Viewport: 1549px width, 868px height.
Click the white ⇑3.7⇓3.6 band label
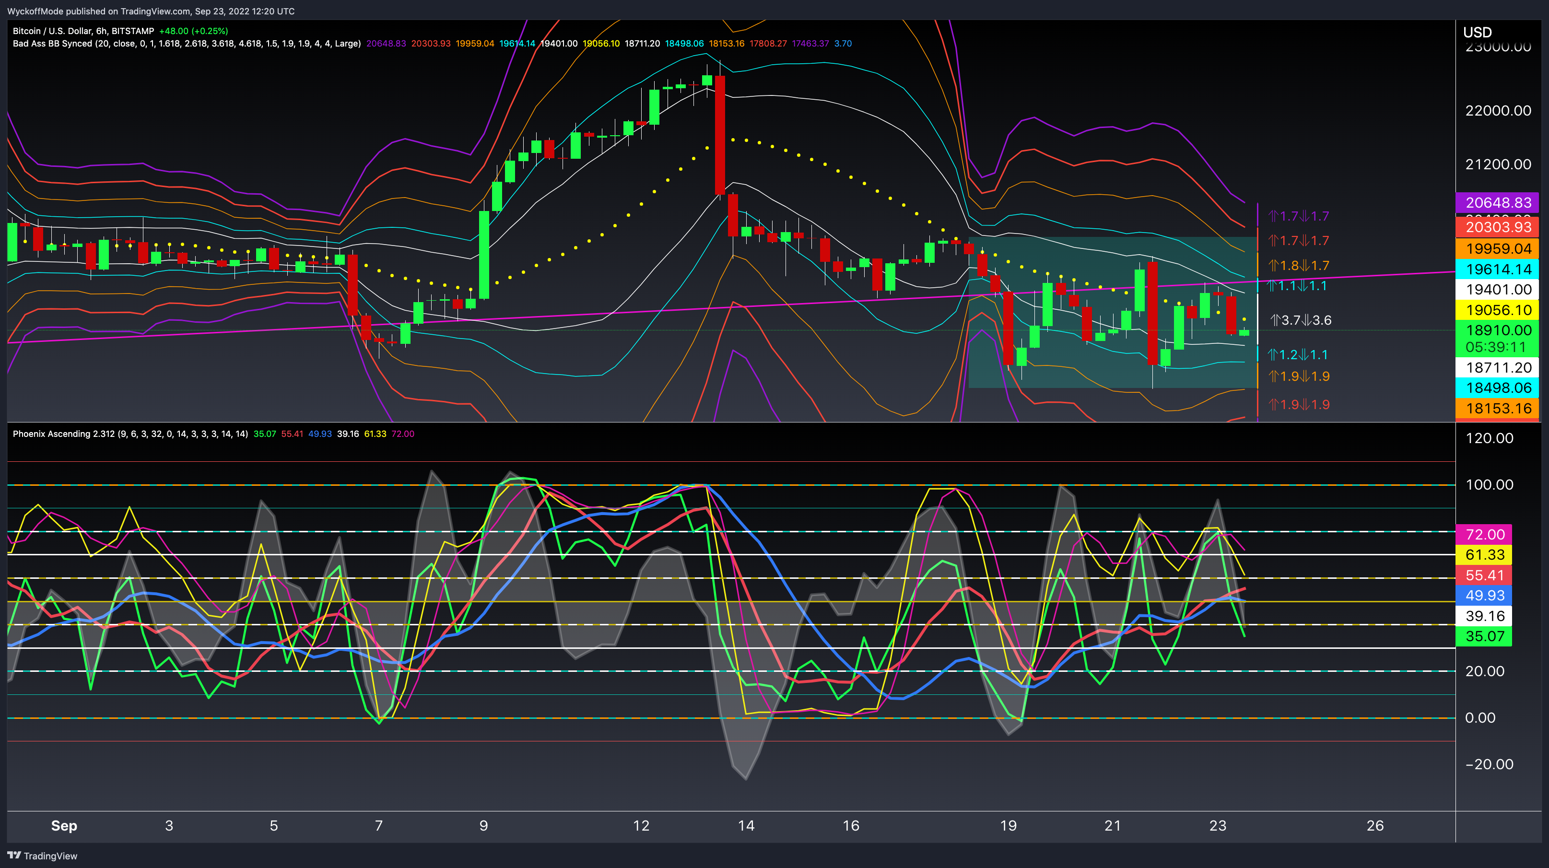pyautogui.click(x=1300, y=320)
